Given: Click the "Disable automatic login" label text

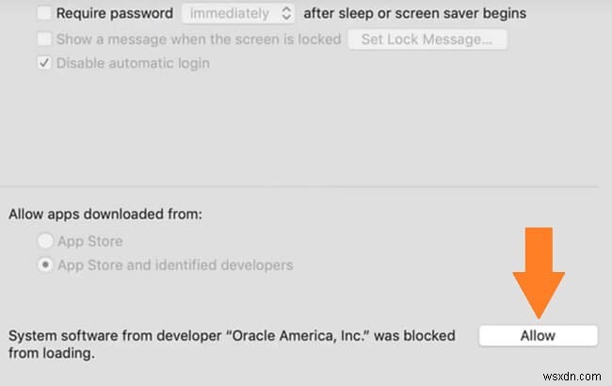Looking at the screenshot, I should click(x=133, y=64).
